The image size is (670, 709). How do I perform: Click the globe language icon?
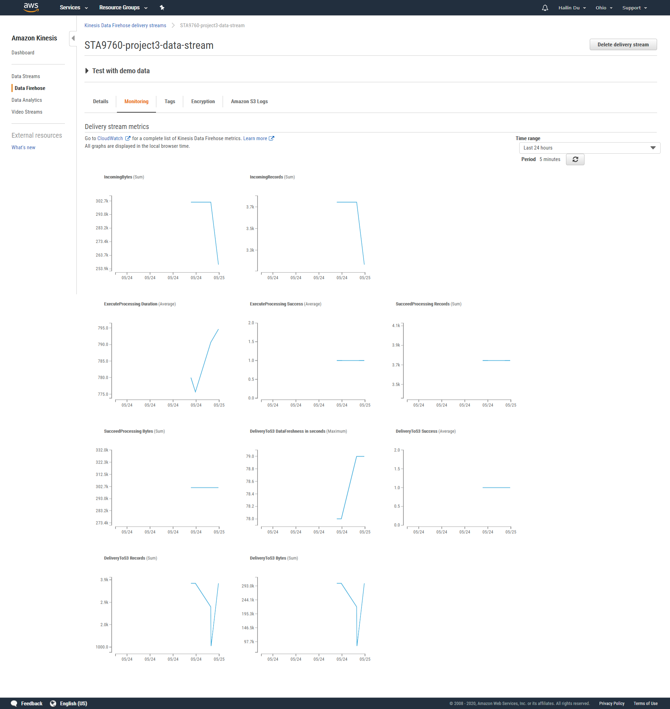pos(53,703)
